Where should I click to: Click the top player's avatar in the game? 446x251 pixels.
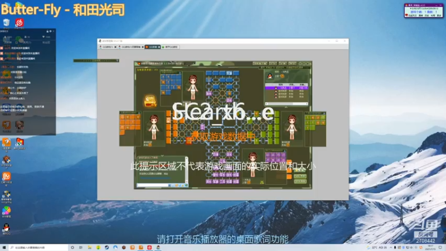pyautogui.click(x=193, y=87)
